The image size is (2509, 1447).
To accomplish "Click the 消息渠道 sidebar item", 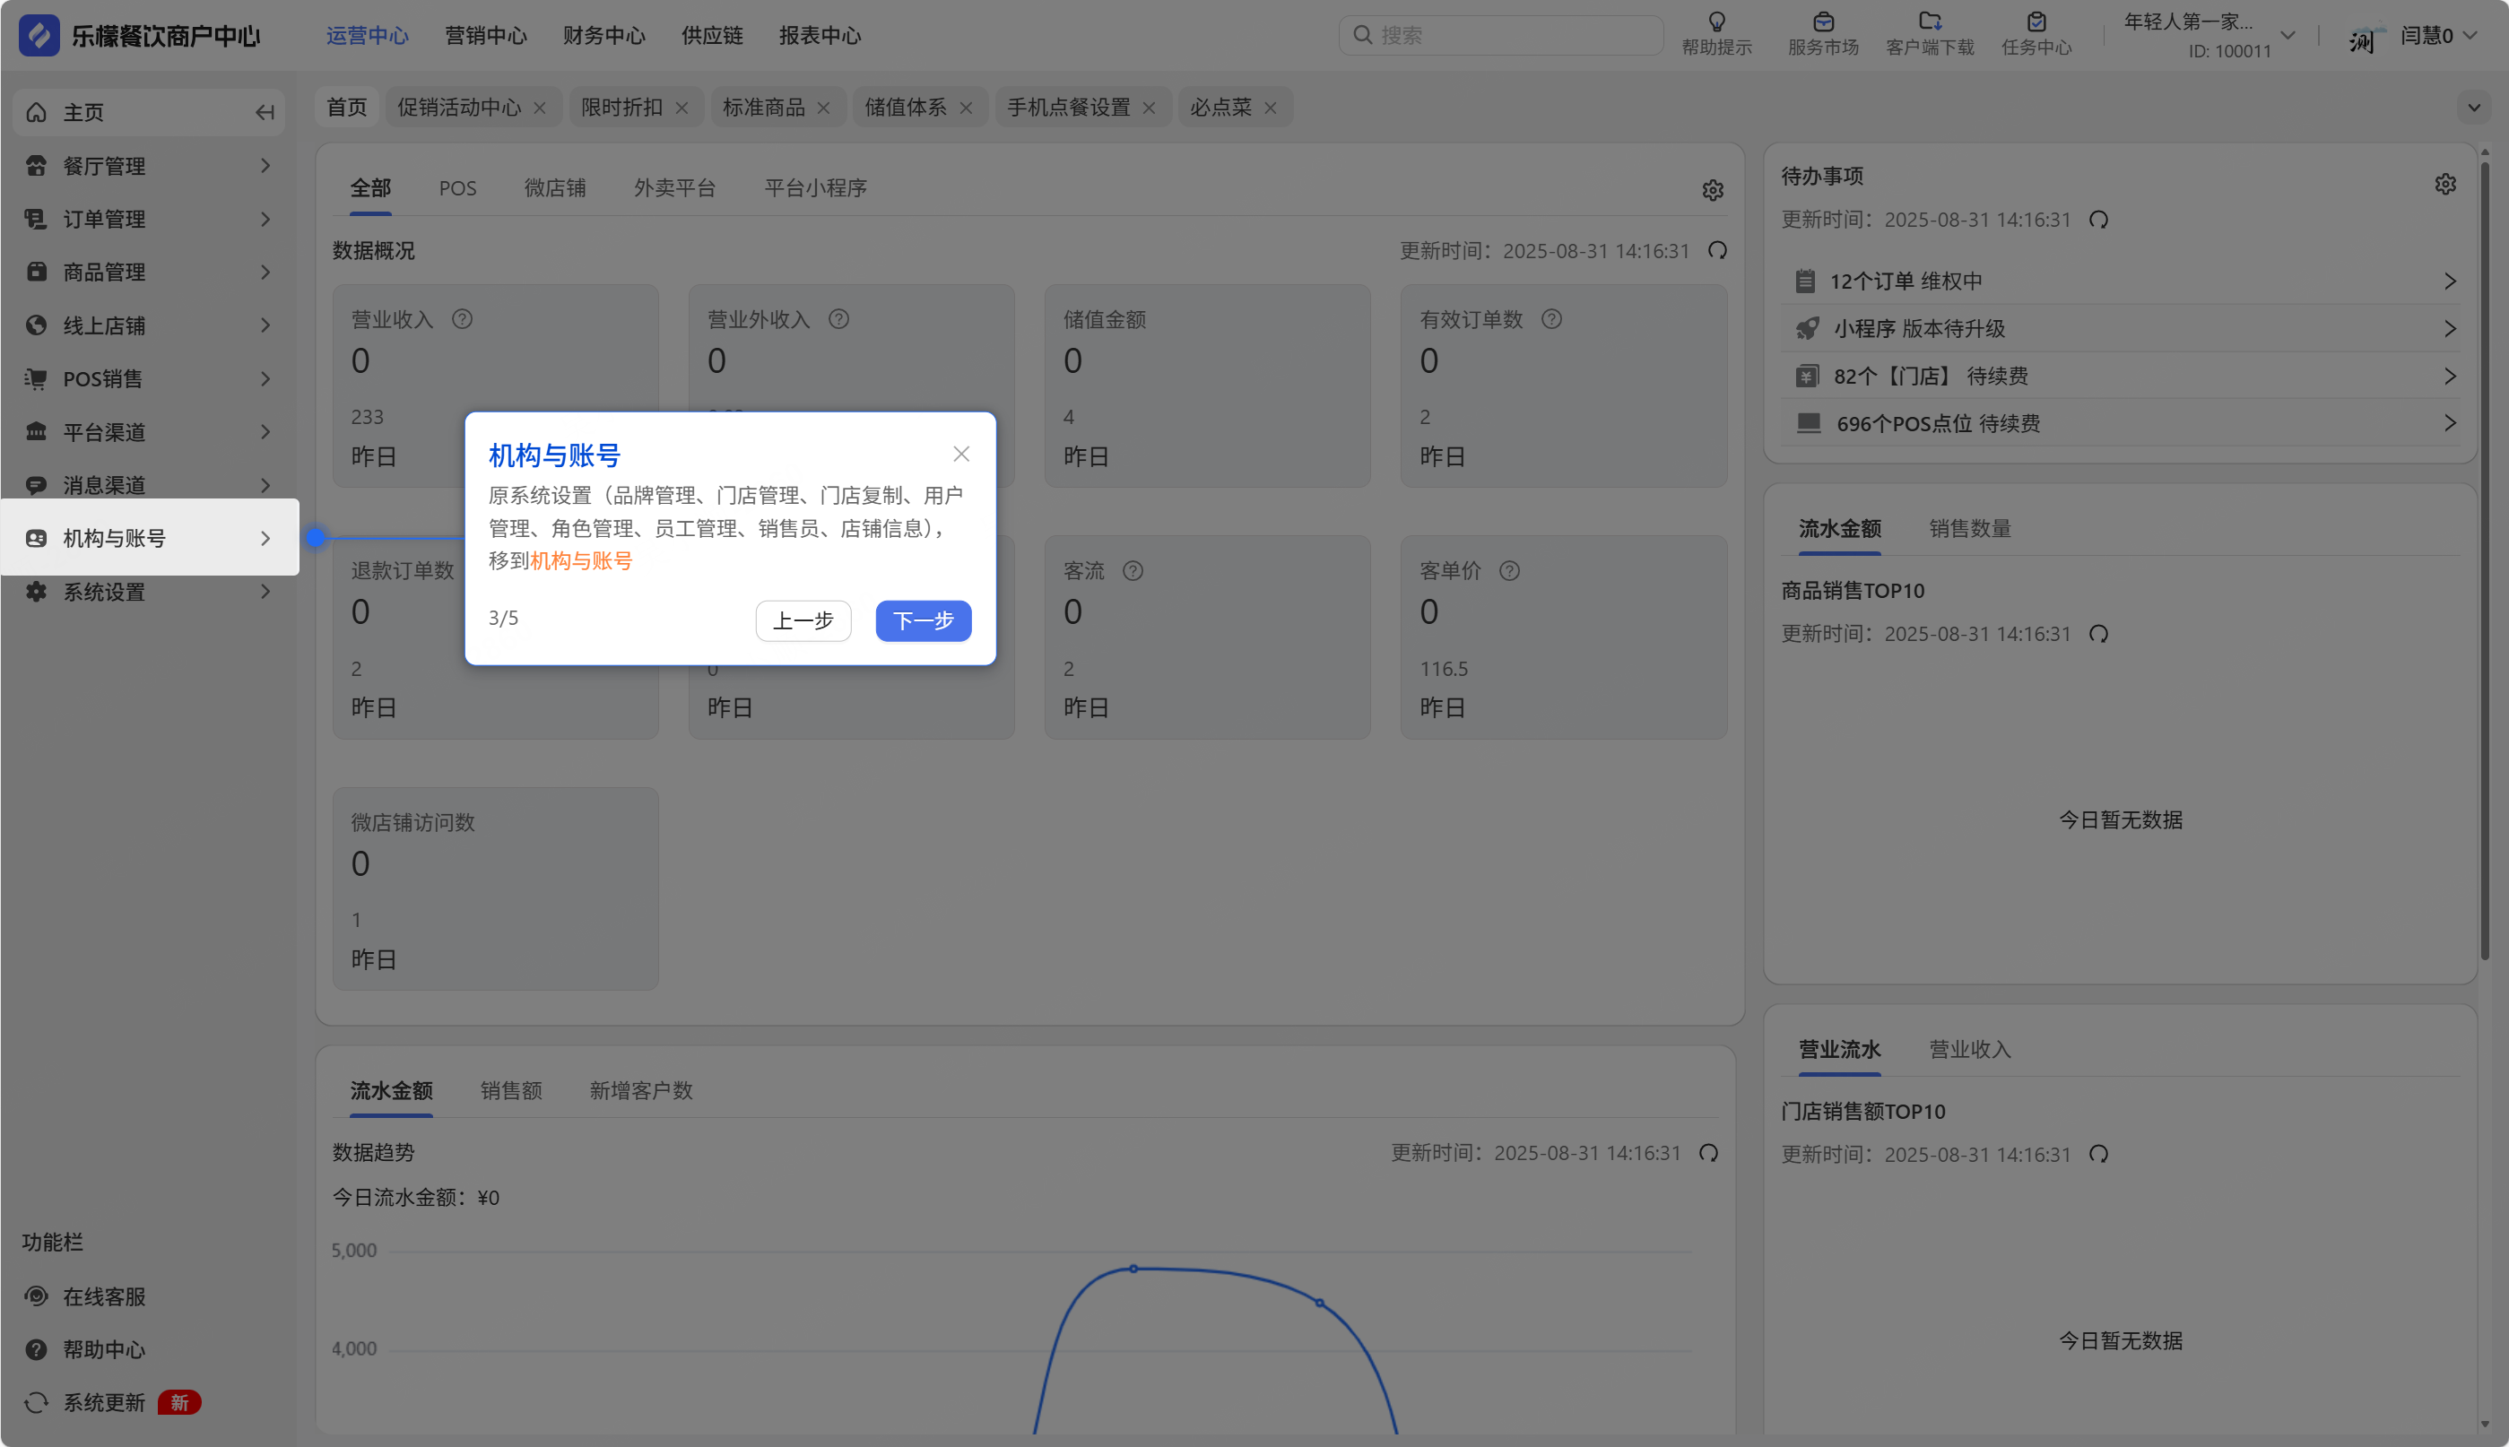I will point(149,485).
